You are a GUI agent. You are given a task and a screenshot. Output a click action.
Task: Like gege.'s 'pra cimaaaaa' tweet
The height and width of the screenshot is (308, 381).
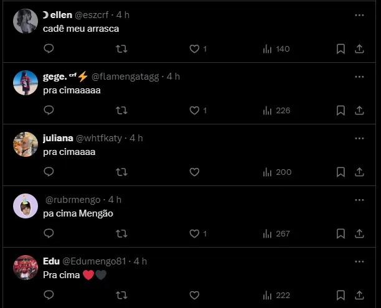(194, 110)
